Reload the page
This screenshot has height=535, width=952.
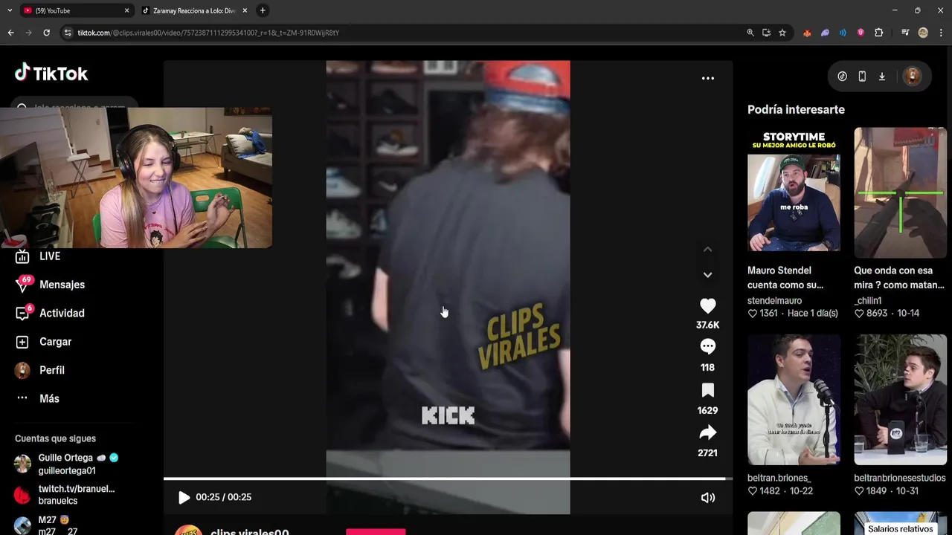[x=46, y=33]
